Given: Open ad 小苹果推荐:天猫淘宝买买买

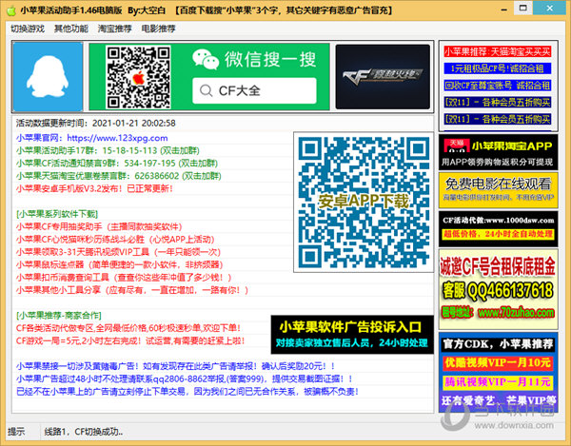Looking at the screenshot, I should click(x=498, y=51).
